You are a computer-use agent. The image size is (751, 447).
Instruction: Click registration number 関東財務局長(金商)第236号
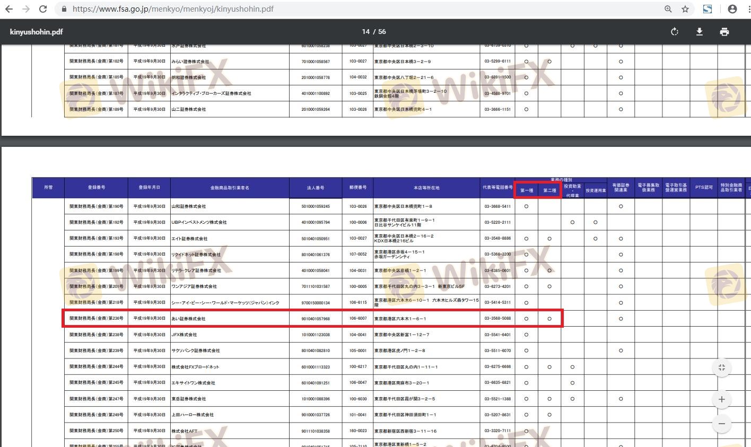96,319
